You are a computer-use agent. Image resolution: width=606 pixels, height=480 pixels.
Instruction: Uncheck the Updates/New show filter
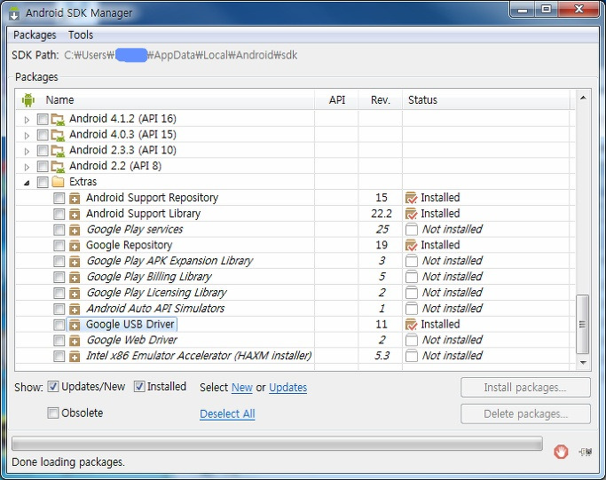(x=53, y=387)
